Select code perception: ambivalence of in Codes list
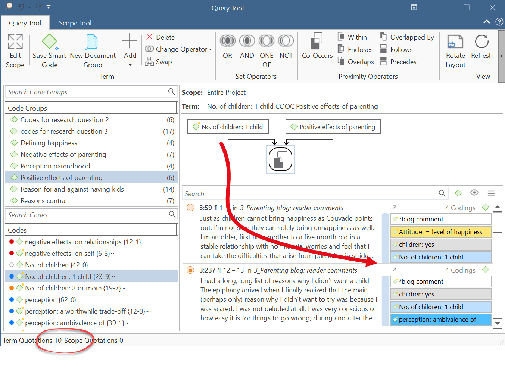505x370 pixels. 91,323
